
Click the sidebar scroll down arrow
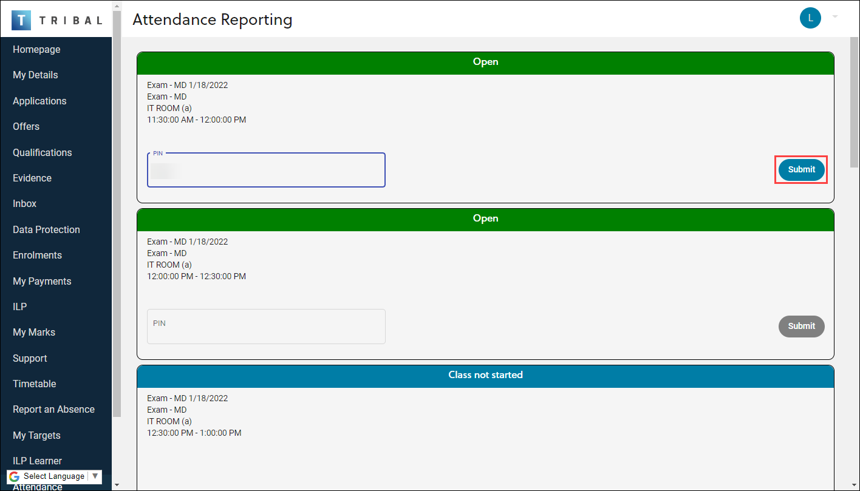(117, 485)
